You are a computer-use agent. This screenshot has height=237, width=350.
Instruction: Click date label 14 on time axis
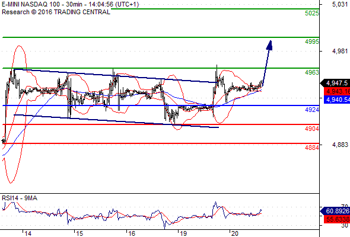tap(28, 233)
